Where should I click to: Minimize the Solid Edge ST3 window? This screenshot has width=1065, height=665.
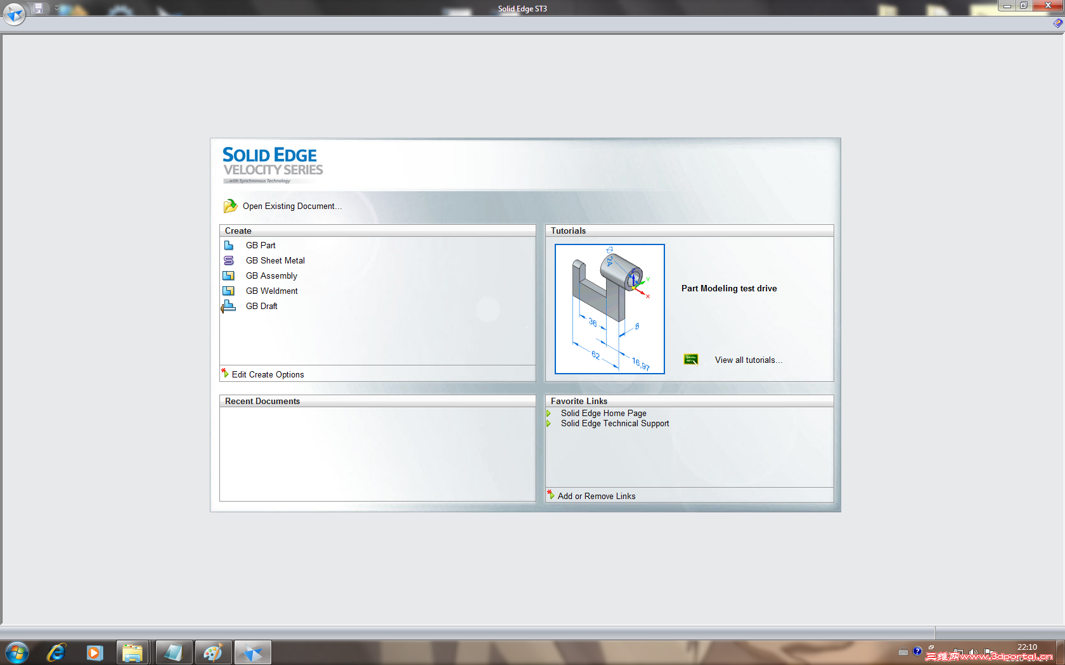1007,6
